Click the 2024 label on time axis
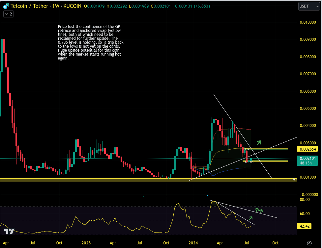Image resolution: width=322 pixels, height=248 pixels. tap(193, 243)
